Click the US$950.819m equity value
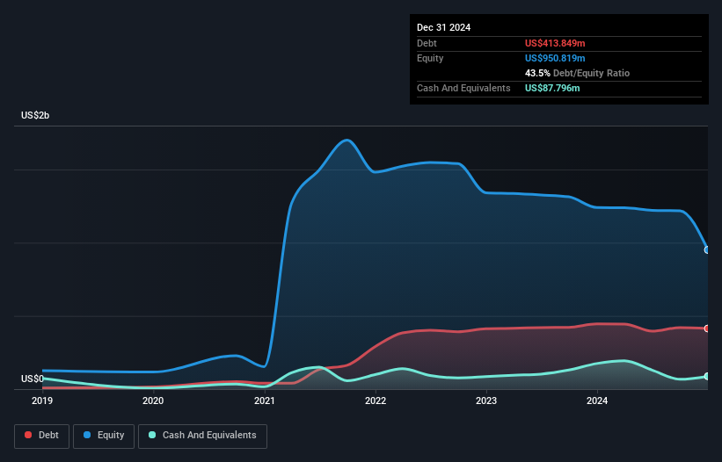The width and height of the screenshot is (722, 462). [555, 58]
